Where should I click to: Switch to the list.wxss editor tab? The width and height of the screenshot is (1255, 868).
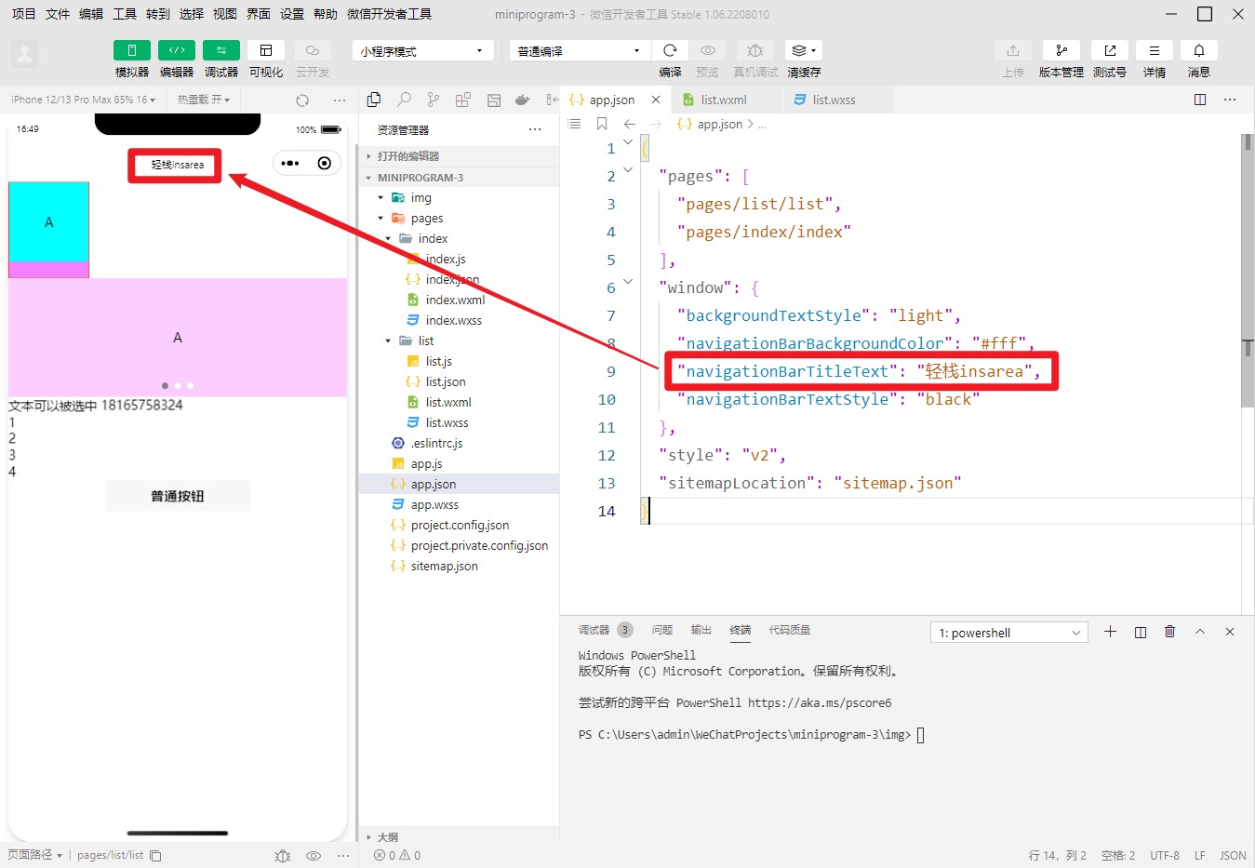(834, 100)
